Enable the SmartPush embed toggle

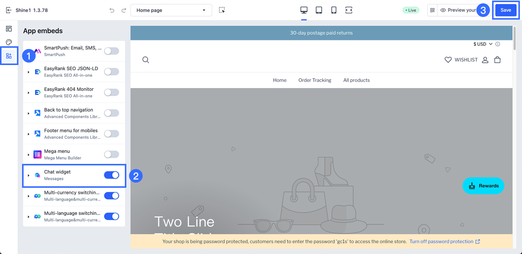(112, 51)
